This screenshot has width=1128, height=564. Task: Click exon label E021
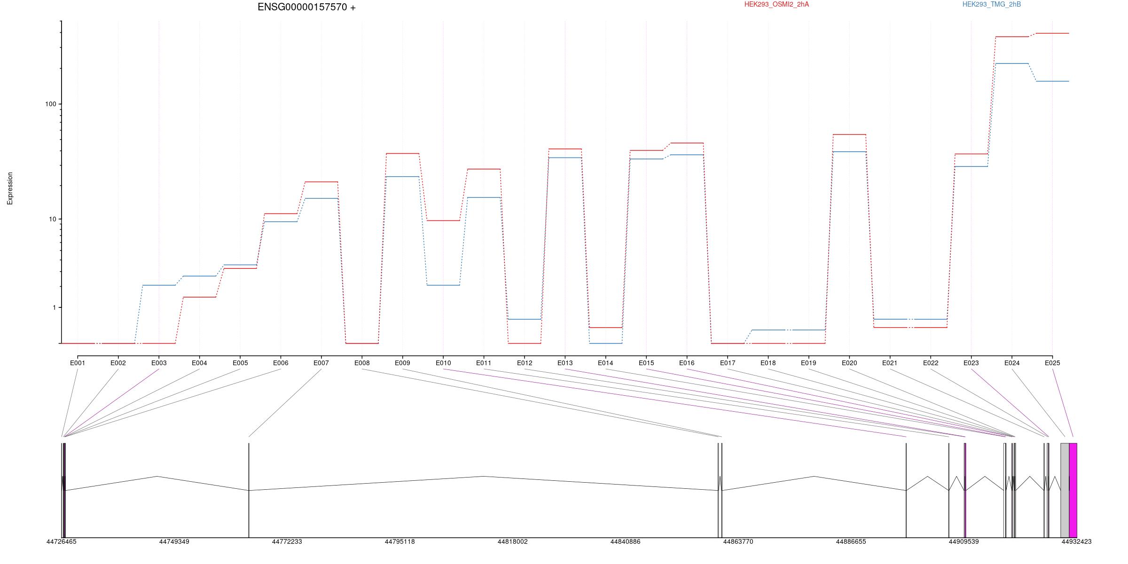point(890,363)
